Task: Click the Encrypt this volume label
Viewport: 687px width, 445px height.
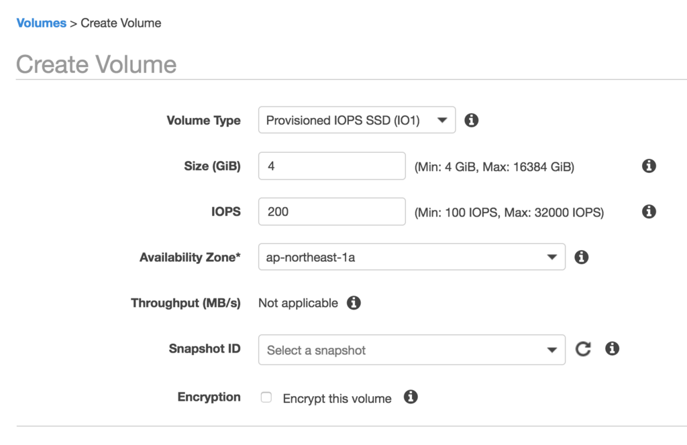Action: click(x=337, y=399)
